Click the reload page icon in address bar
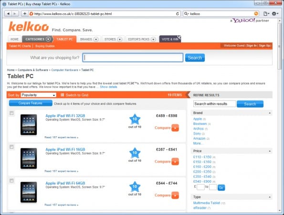 click(x=177, y=14)
